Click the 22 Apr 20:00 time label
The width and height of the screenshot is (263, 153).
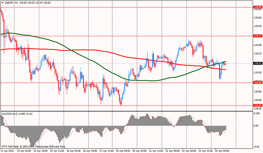click(x=189, y=151)
